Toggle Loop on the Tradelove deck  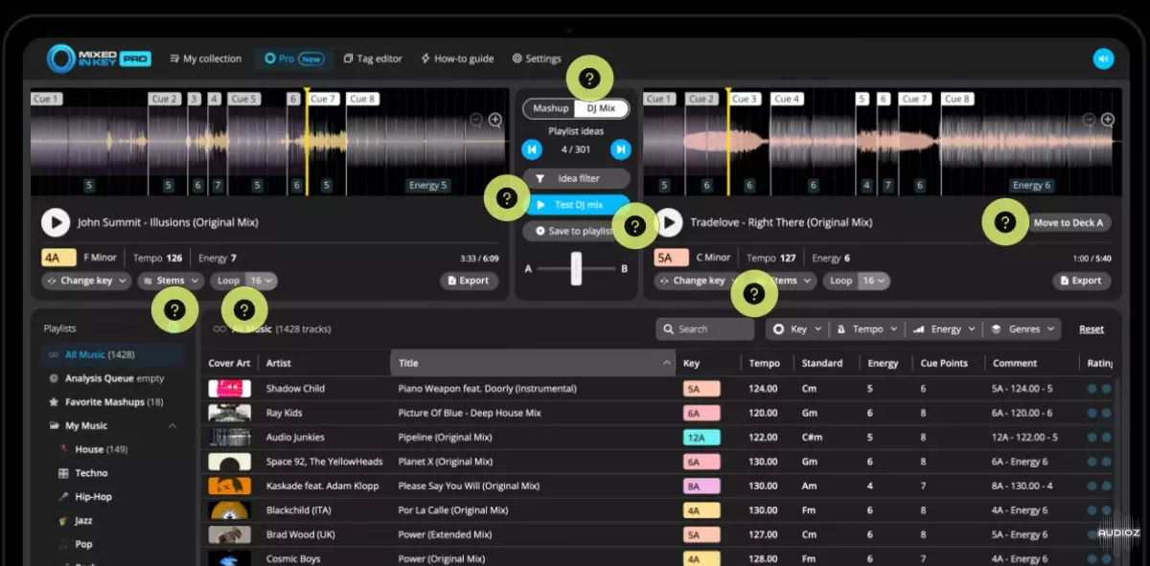click(840, 281)
